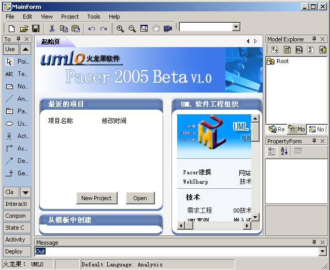330x270 pixels.
Task: Click the last Model Explorer toolbar icon
Action: (323, 50)
